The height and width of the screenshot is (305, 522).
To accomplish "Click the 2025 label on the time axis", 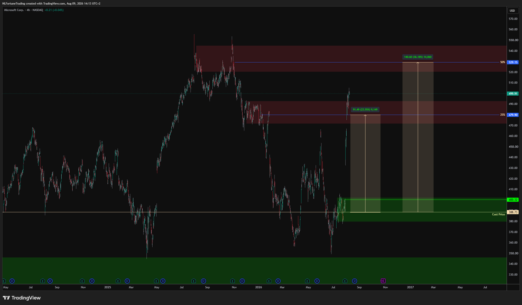I will (107, 288).
